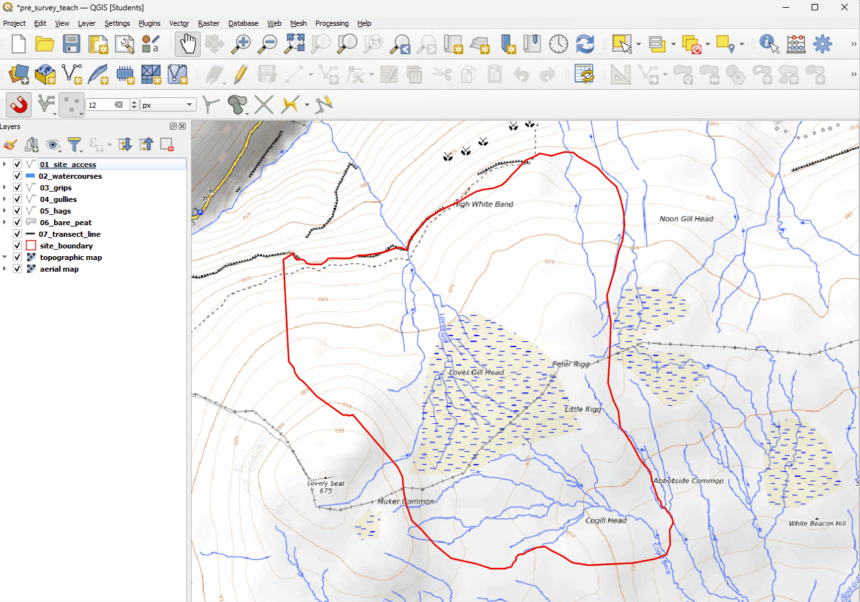Toggle visibility of aerial map layer
The width and height of the screenshot is (860, 602).
point(17,269)
